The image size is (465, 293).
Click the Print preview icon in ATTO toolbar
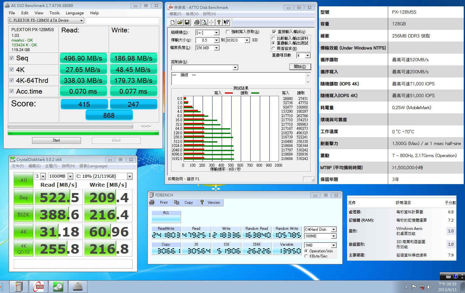[204, 22]
